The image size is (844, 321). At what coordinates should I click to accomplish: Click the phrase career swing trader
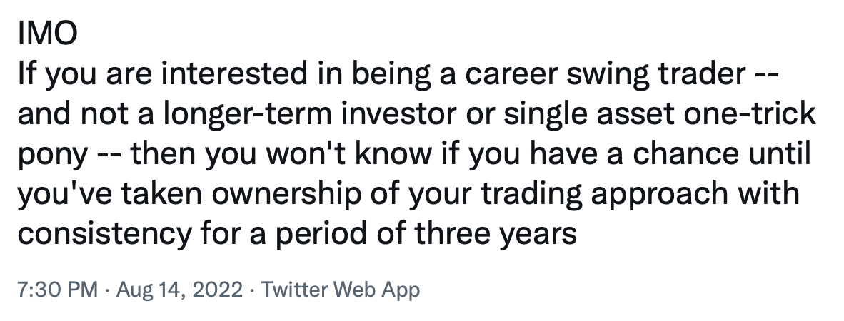[x=605, y=73]
